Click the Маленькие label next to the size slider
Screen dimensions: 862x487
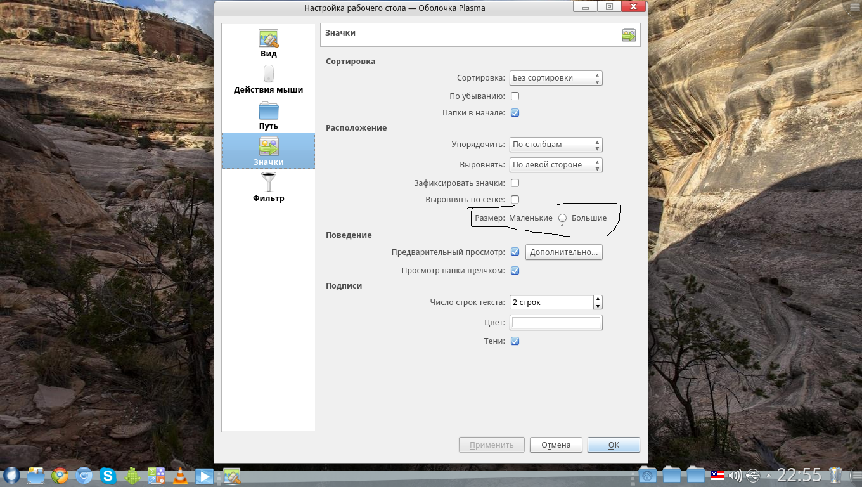[x=531, y=218]
